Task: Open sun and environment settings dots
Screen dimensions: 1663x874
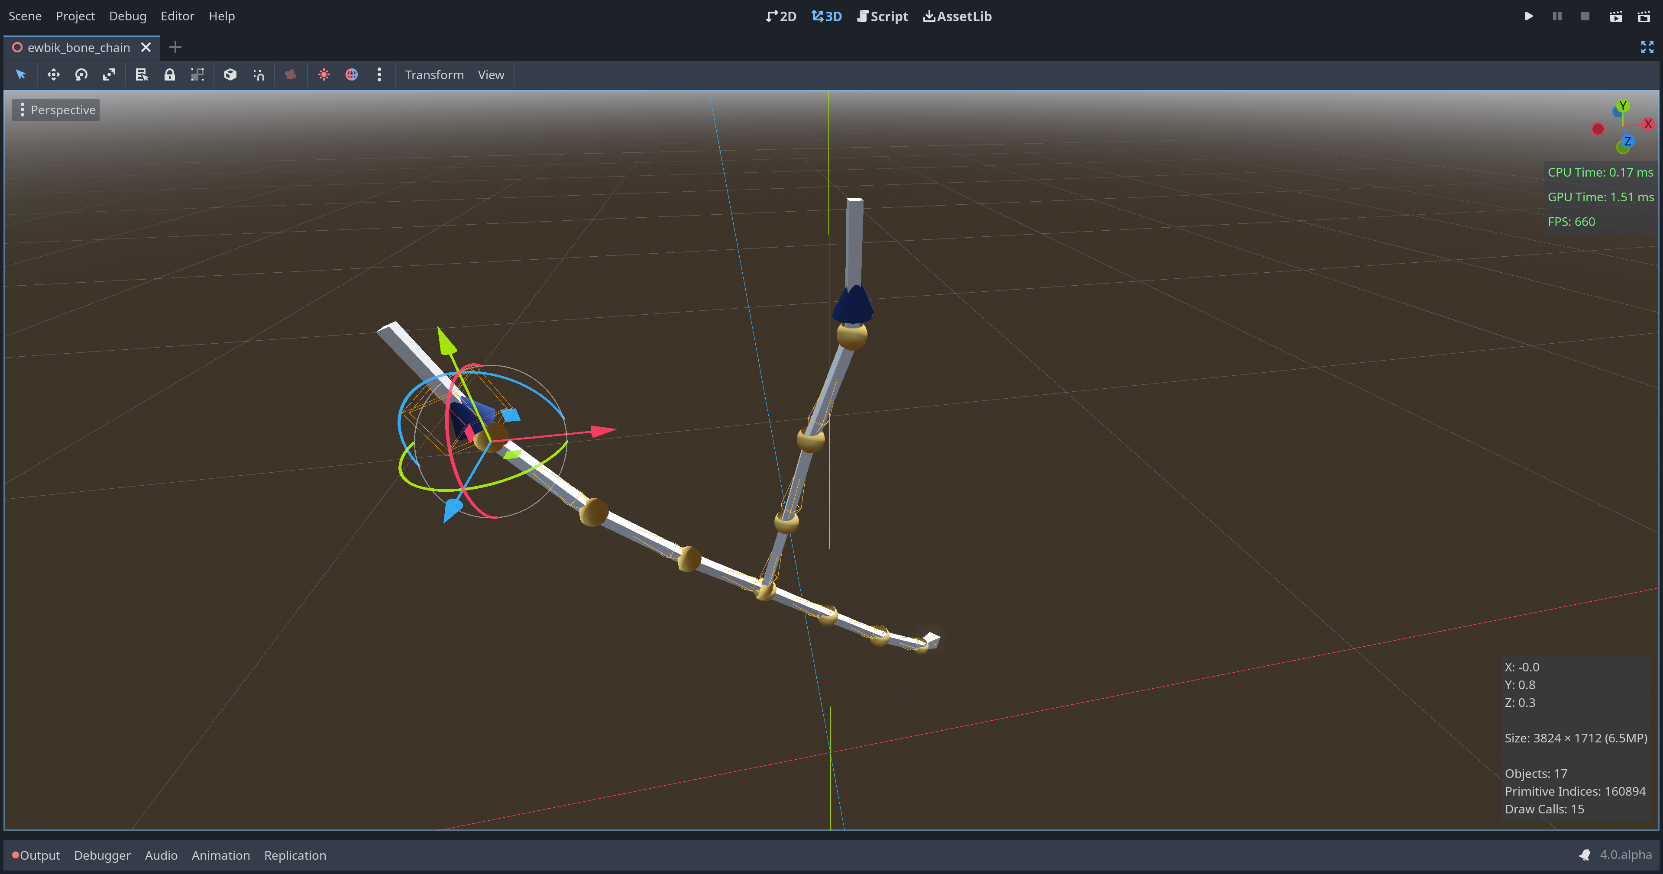Action: (x=379, y=75)
